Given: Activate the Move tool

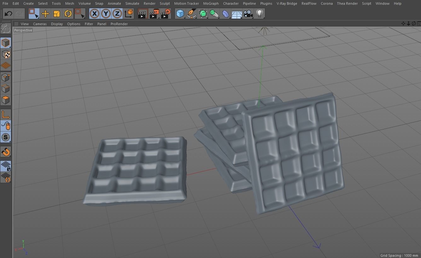Looking at the screenshot, I should tap(45, 14).
